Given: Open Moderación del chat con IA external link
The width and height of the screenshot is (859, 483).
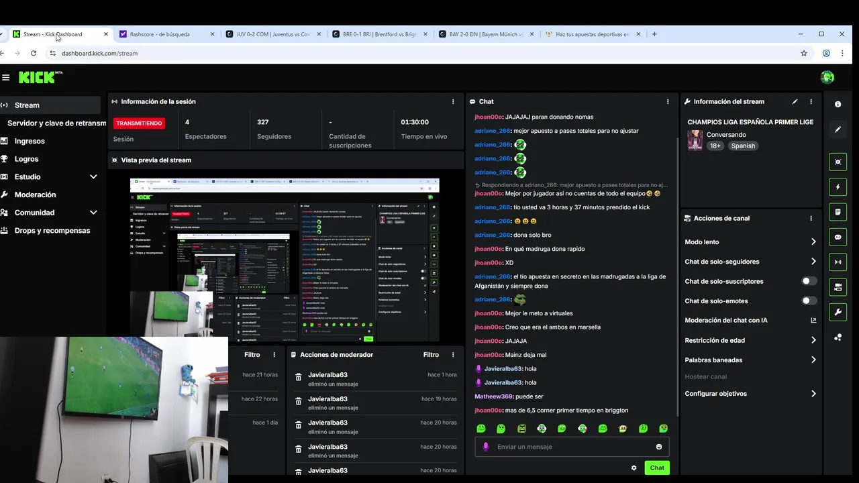Looking at the screenshot, I should pos(813,321).
